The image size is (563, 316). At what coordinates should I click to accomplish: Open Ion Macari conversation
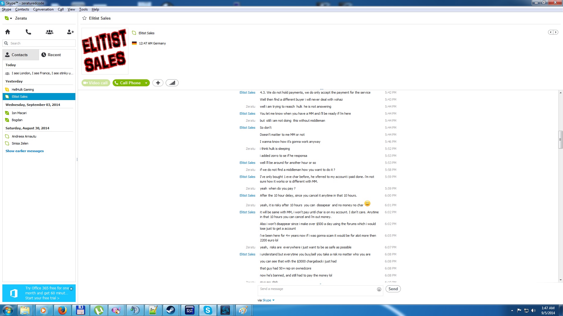coord(39,113)
